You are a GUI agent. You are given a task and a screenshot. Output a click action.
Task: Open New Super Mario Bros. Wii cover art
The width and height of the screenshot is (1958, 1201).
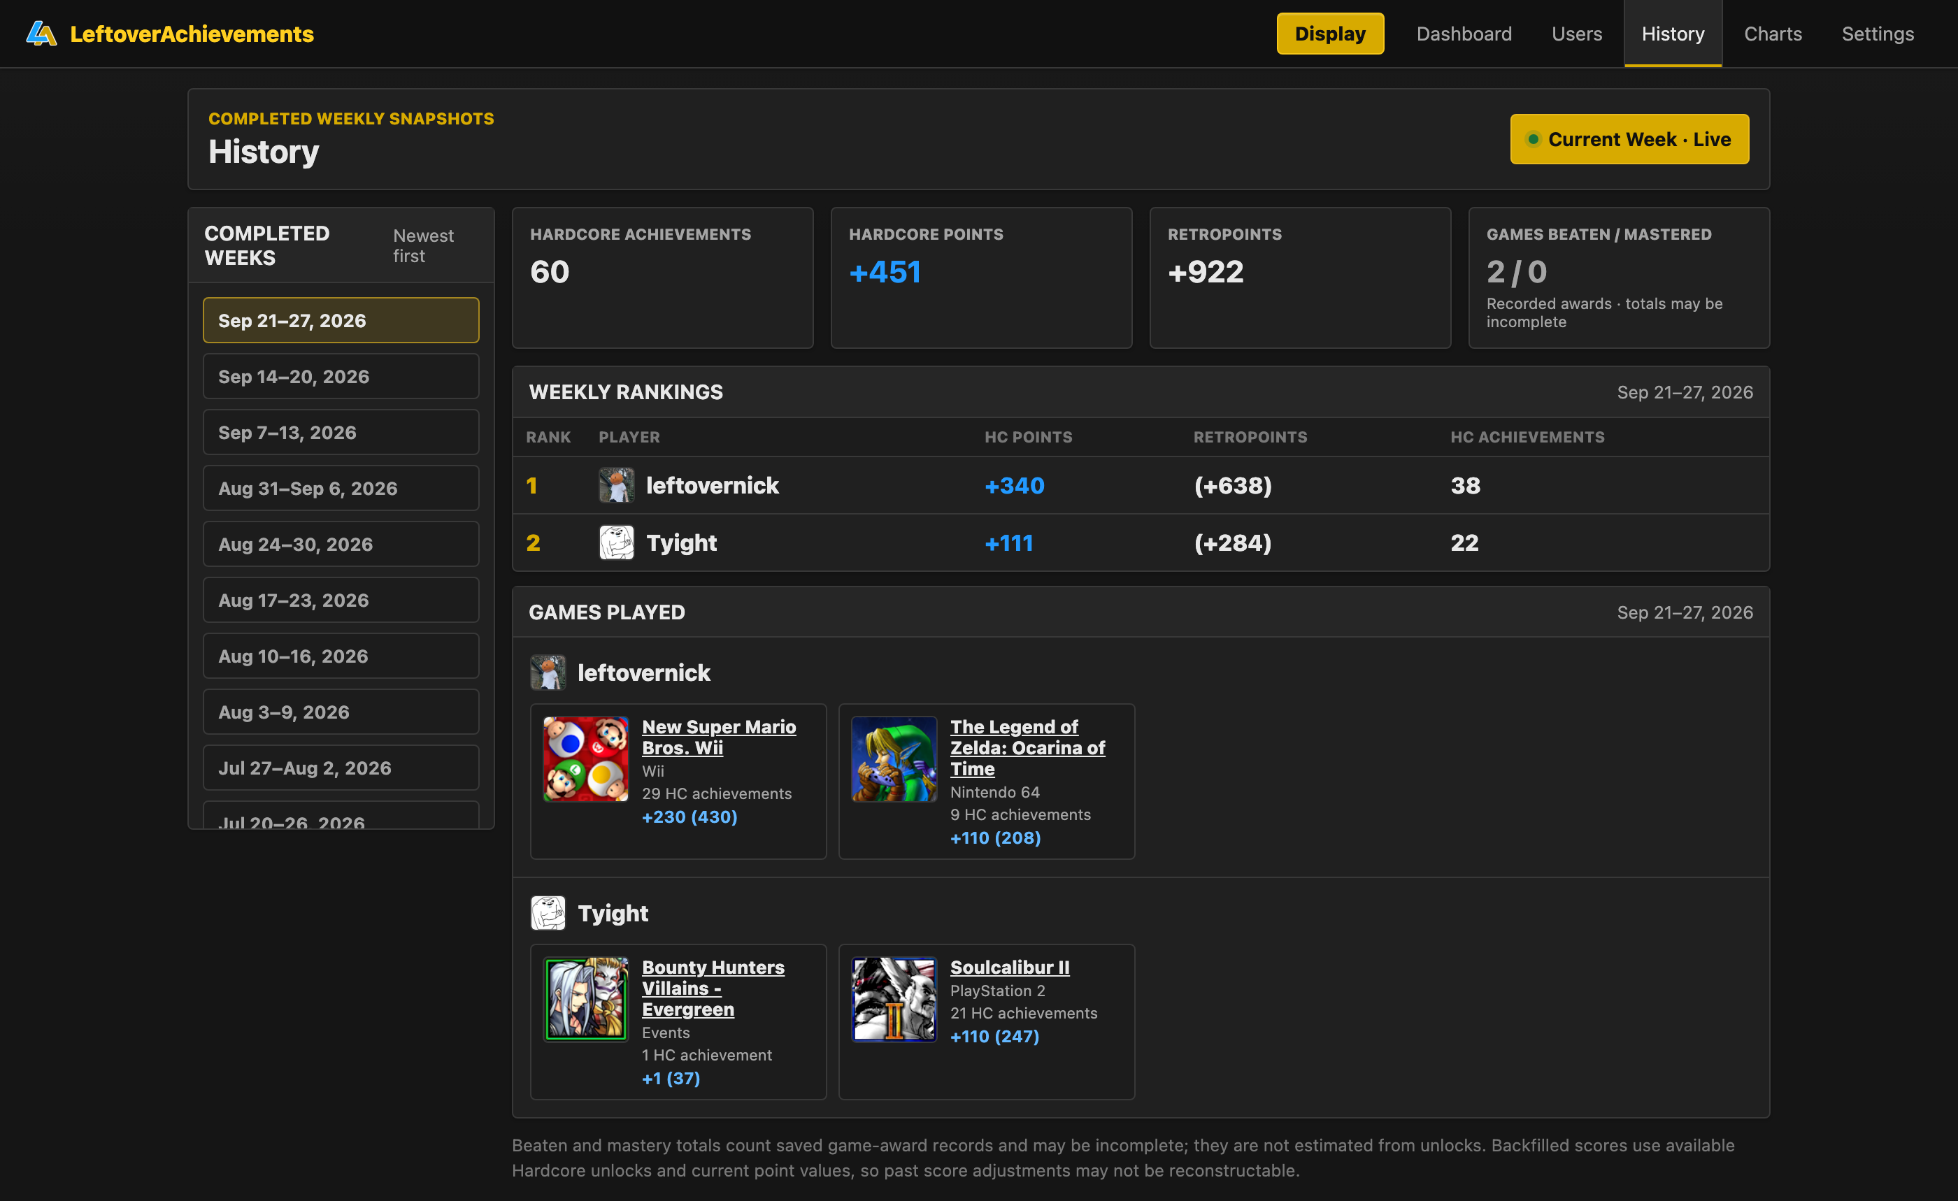586,759
